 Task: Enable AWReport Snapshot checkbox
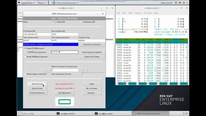tap(25, 57)
